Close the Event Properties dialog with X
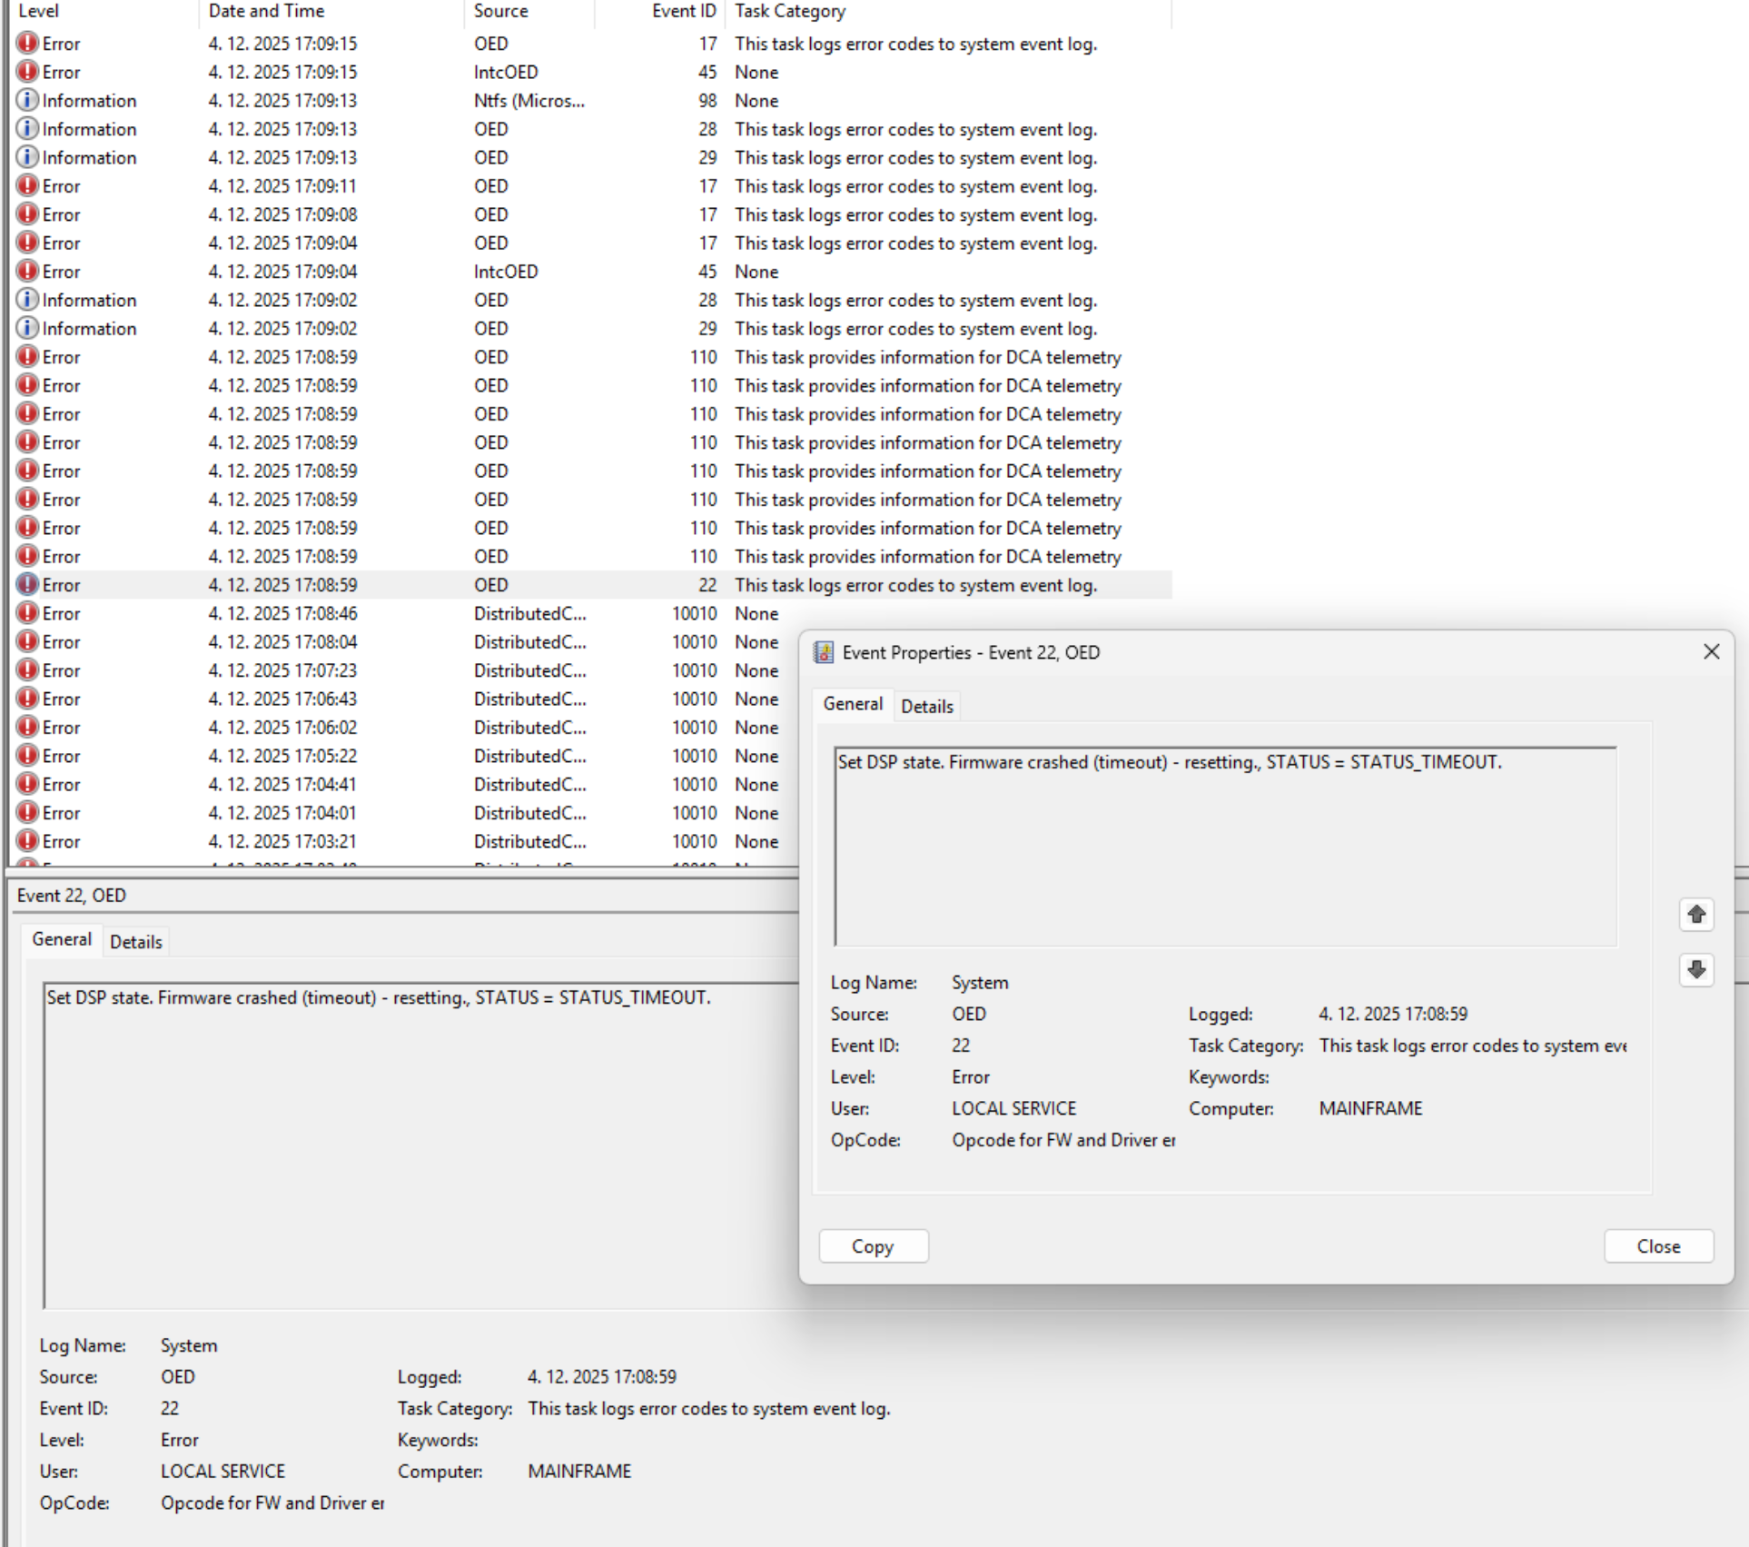The image size is (1749, 1547). pyautogui.click(x=1711, y=651)
